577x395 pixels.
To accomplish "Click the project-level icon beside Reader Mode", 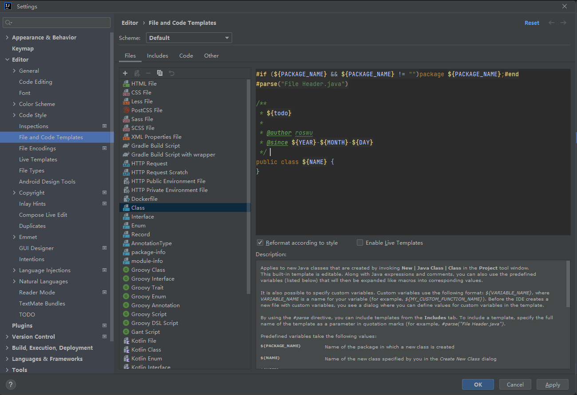I will pyautogui.click(x=105, y=292).
